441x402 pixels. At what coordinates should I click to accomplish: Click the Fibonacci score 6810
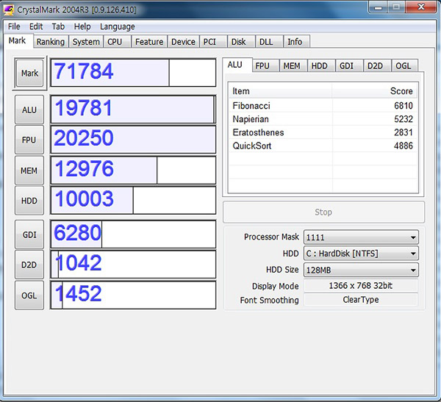(x=404, y=106)
